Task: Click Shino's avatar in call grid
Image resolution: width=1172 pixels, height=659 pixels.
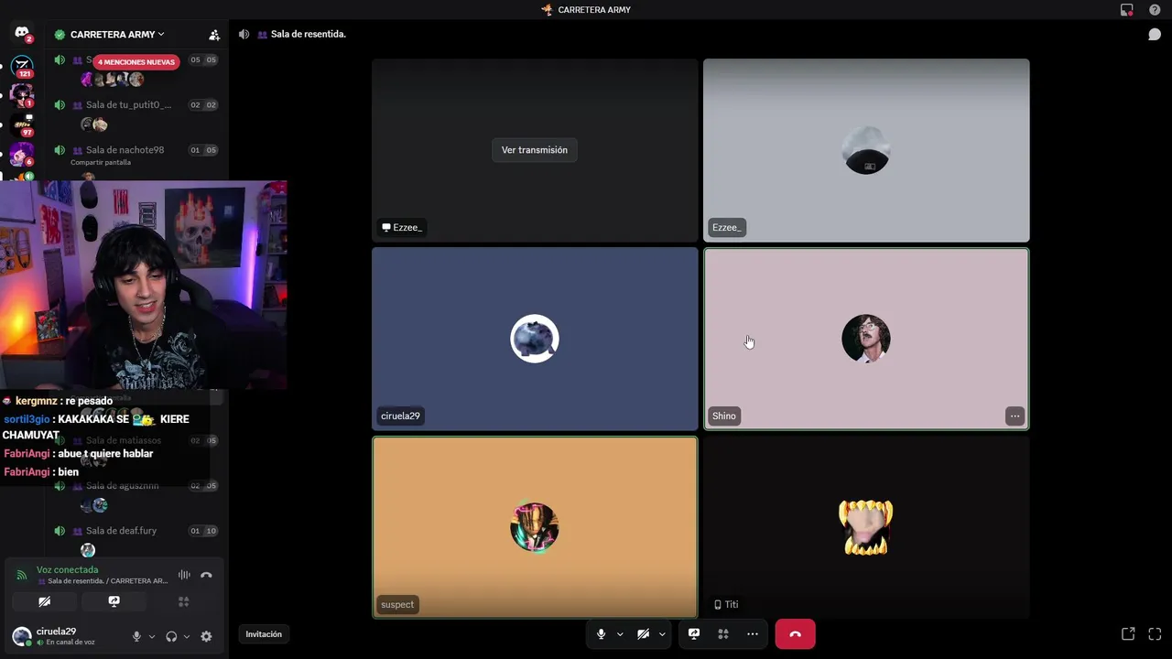Action: [866, 339]
